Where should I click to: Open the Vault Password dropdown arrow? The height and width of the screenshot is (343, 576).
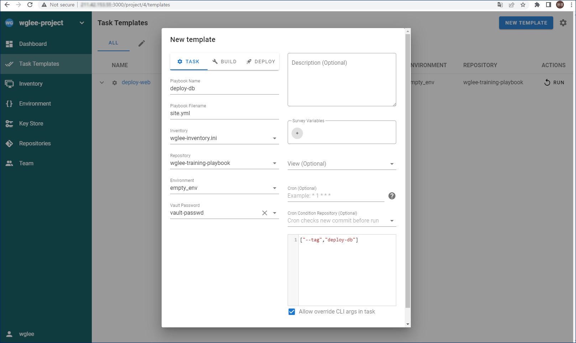[x=274, y=213]
